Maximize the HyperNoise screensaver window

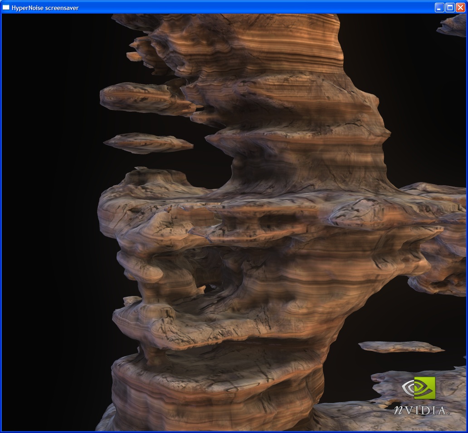pyautogui.click(x=450, y=7)
